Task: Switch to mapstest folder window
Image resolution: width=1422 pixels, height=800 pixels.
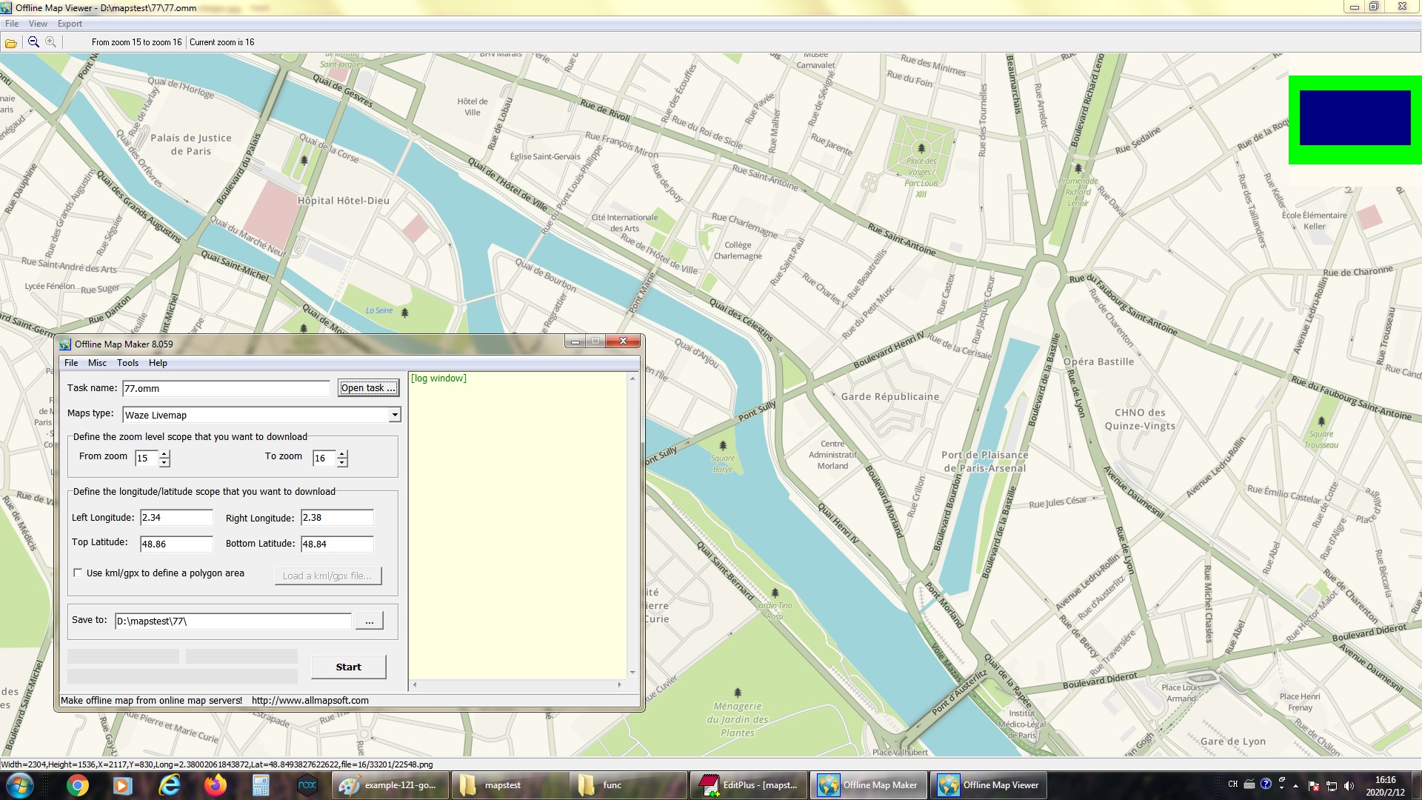Action: pos(510,785)
